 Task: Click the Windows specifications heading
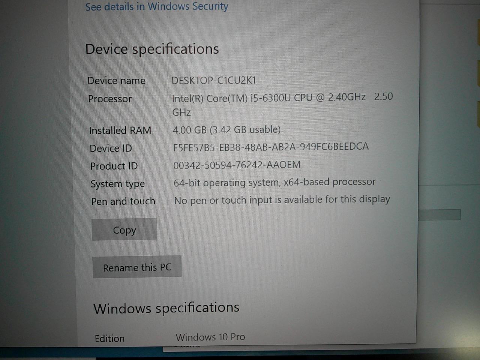166,308
